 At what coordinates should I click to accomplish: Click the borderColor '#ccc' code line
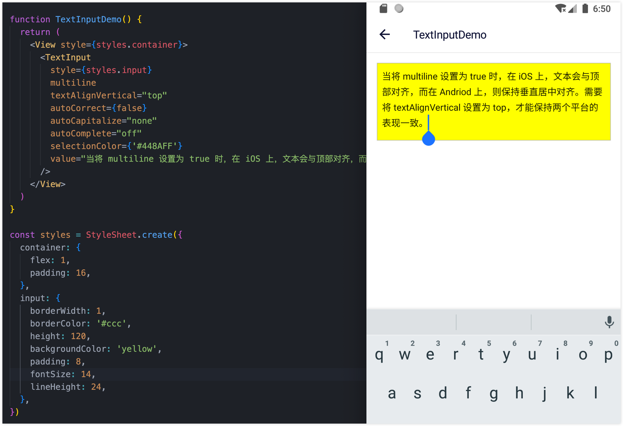click(x=81, y=323)
